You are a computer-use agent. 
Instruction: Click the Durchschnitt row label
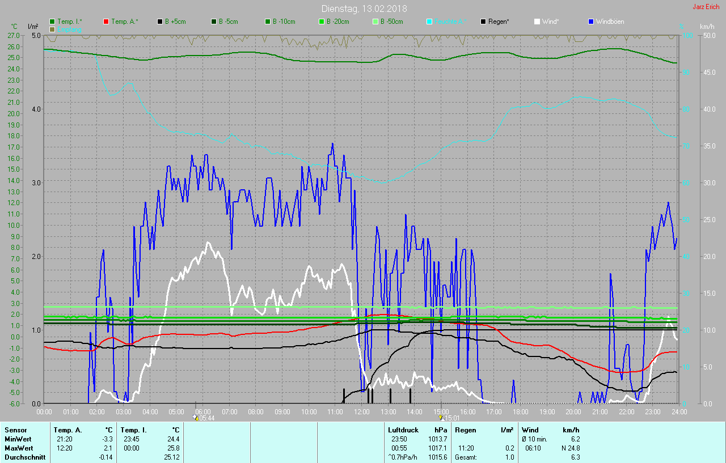pyautogui.click(x=25, y=457)
